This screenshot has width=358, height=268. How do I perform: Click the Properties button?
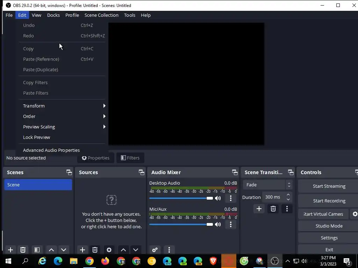(x=96, y=158)
